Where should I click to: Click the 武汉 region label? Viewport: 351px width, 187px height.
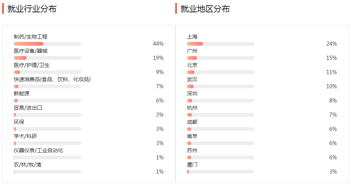pyautogui.click(x=192, y=79)
